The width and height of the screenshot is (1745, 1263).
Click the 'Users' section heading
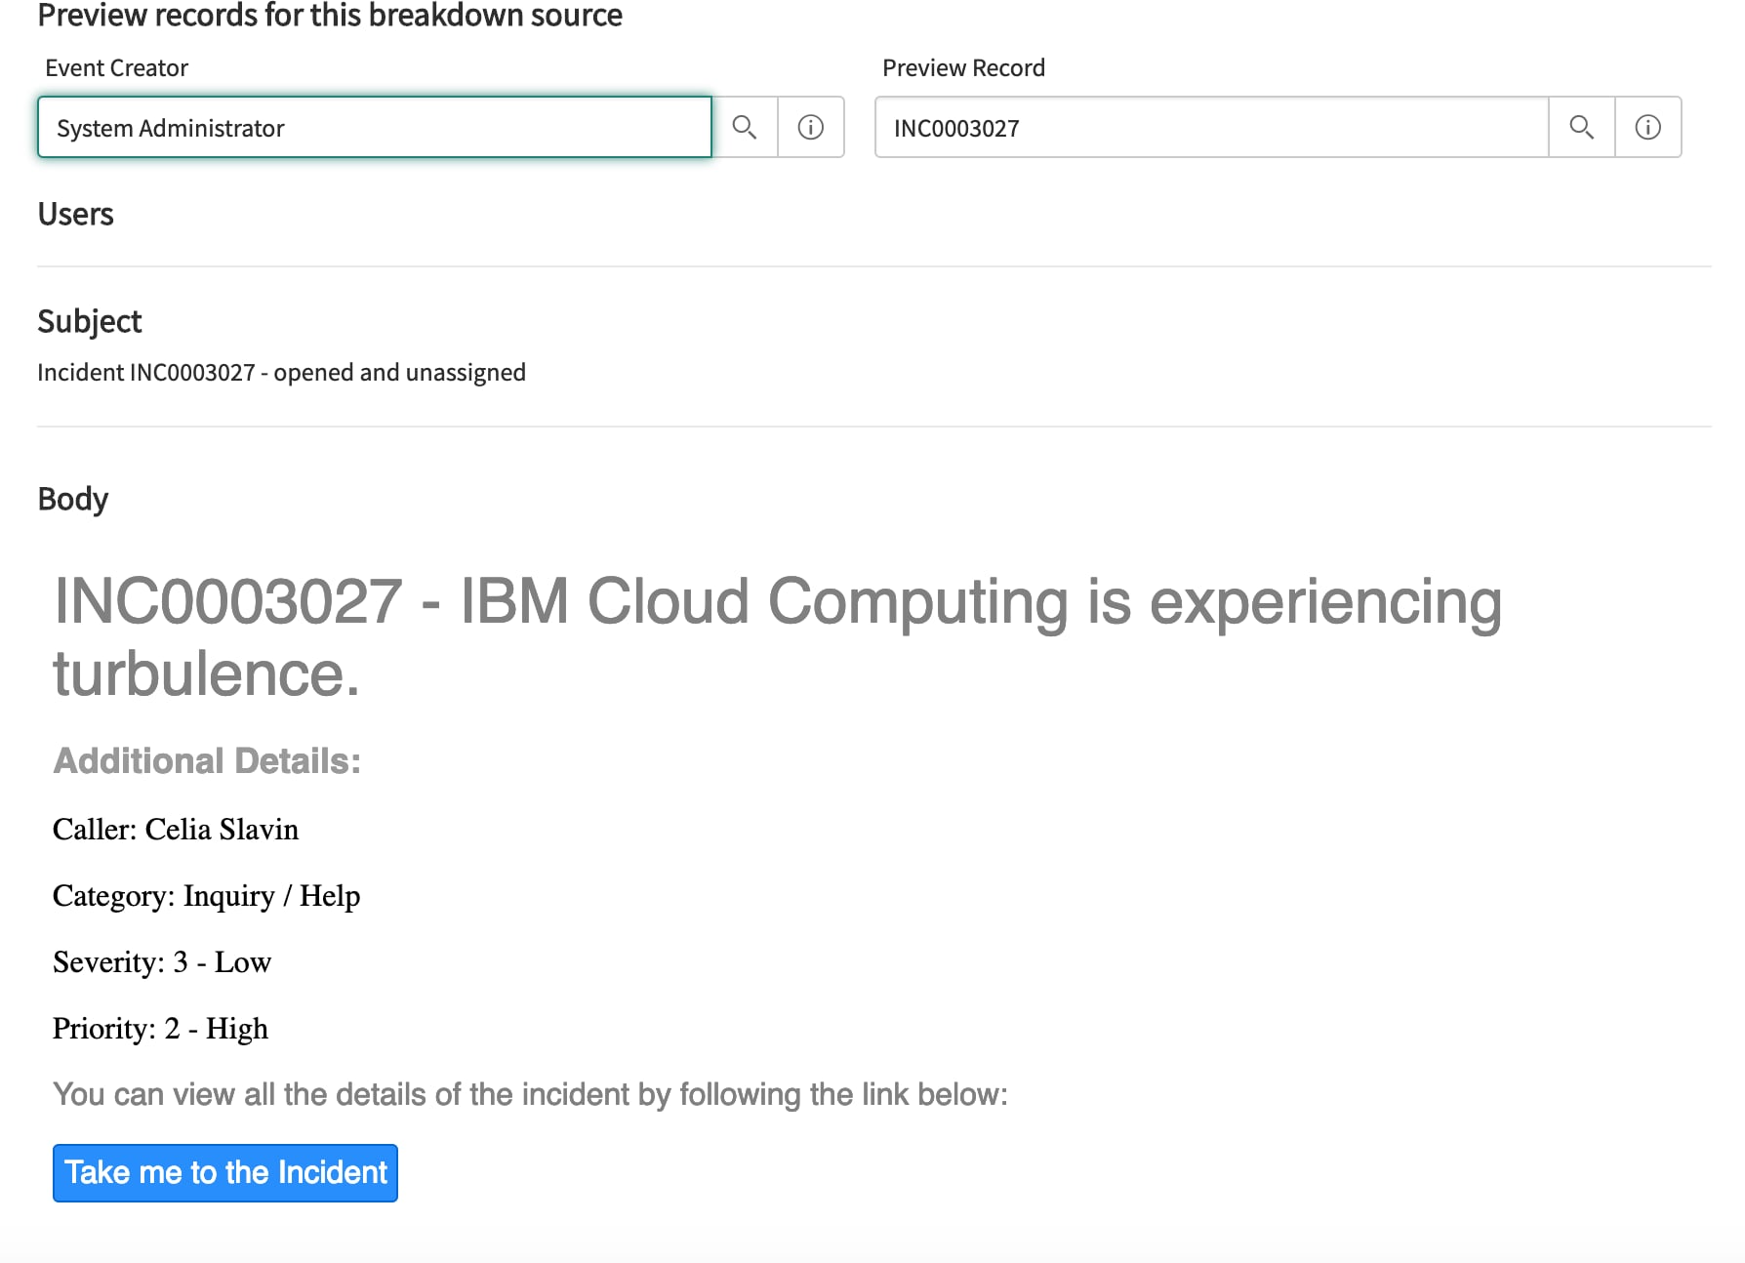pyautogui.click(x=75, y=214)
